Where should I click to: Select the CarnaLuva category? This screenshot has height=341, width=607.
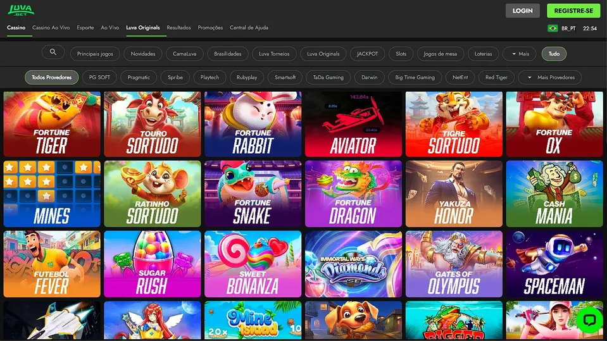tap(184, 54)
